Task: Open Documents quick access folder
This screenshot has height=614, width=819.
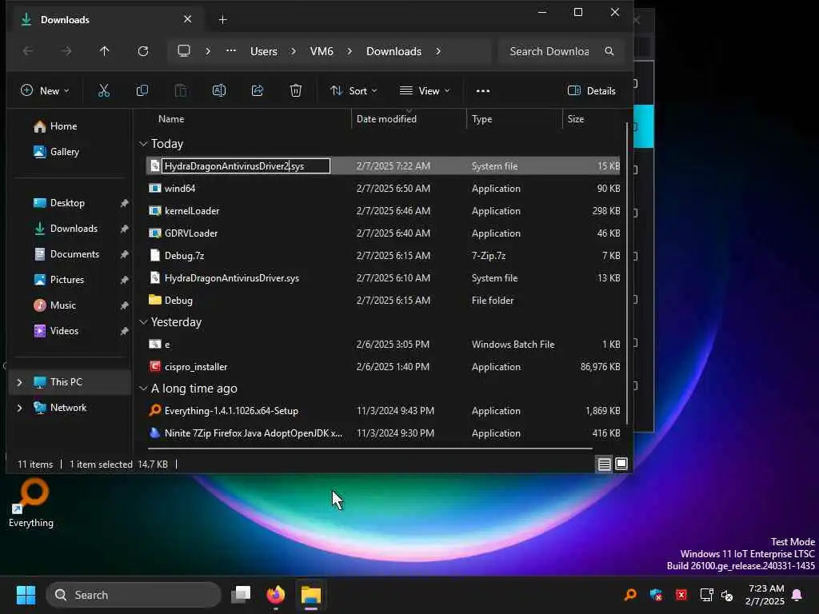Action: click(66, 254)
